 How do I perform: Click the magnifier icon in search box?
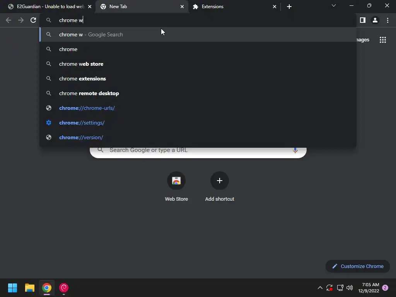point(100,150)
